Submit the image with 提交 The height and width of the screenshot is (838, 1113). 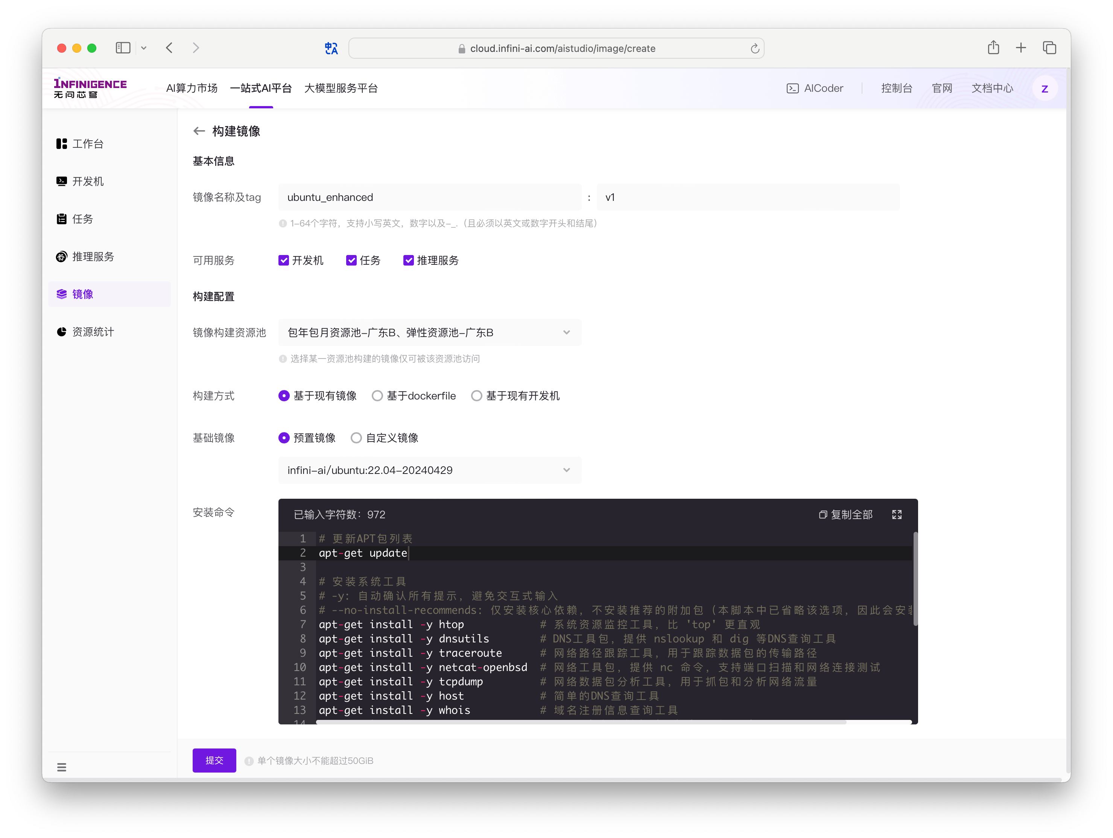[214, 761]
